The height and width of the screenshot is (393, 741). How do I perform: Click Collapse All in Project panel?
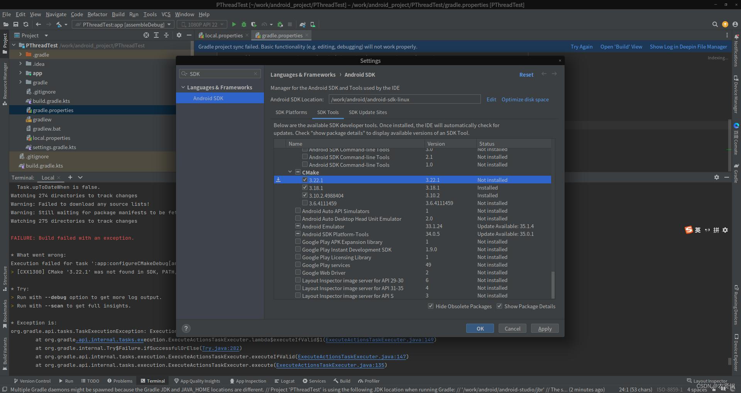point(166,35)
